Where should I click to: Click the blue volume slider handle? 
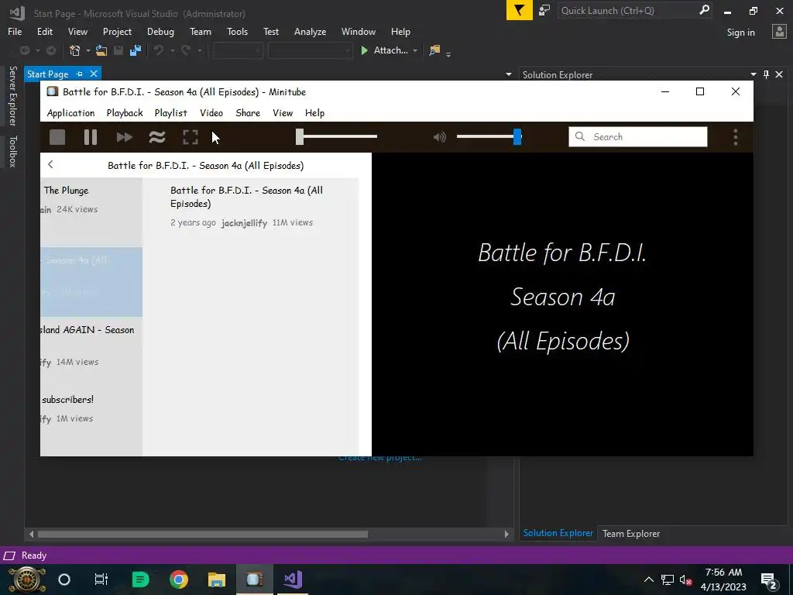click(517, 136)
